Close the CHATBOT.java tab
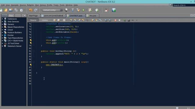This screenshot has height=109, width=195. coord(84,16)
